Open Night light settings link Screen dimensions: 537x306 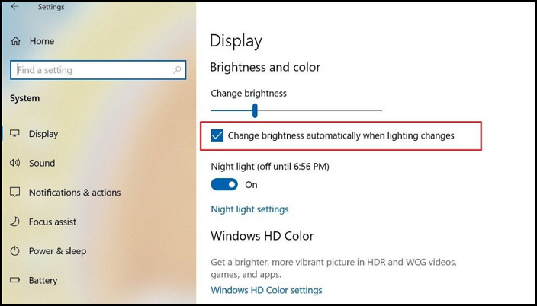249,209
